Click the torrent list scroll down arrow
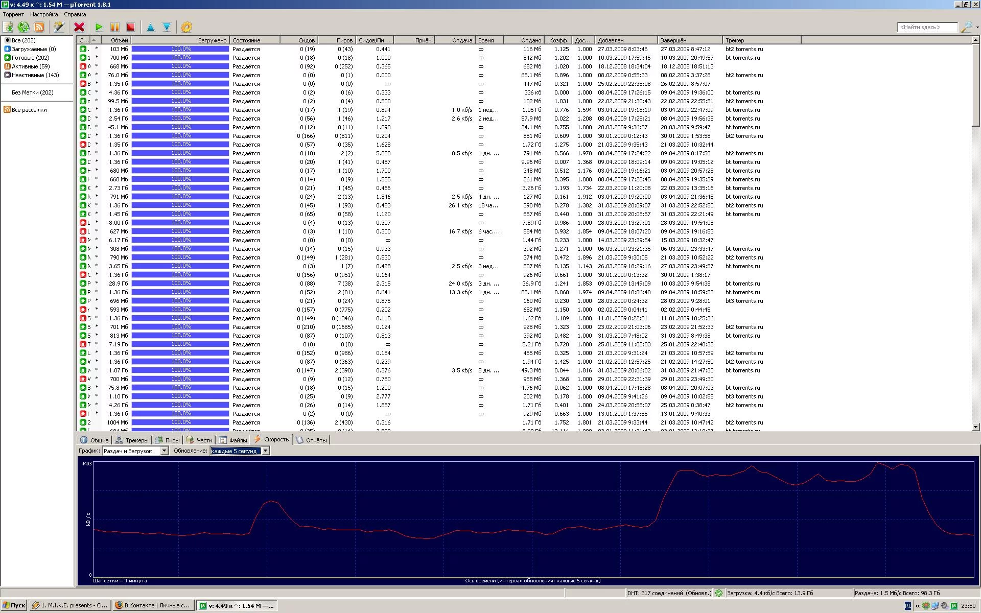The height and width of the screenshot is (613, 981). click(x=976, y=427)
